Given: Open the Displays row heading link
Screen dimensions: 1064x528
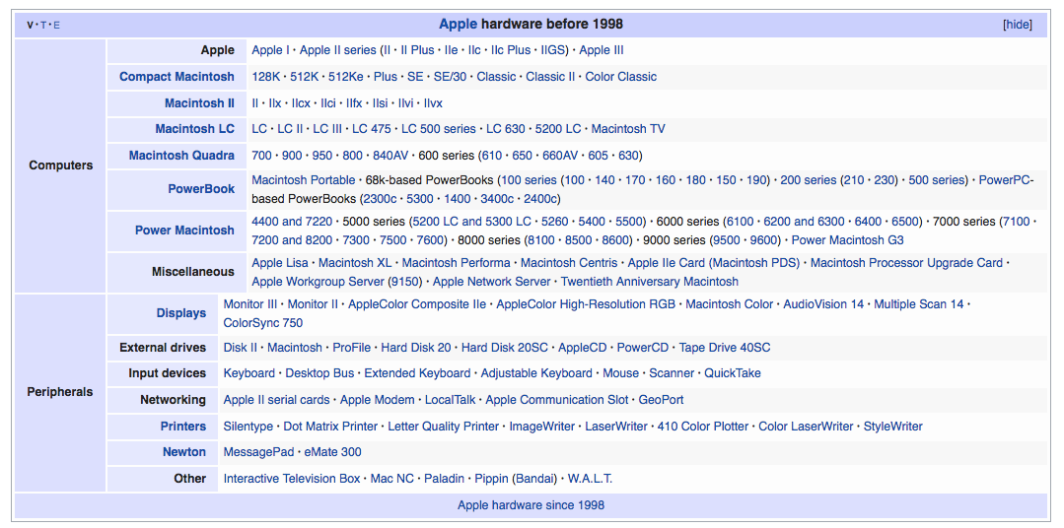Looking at the screenshot, I should (181, 313).
